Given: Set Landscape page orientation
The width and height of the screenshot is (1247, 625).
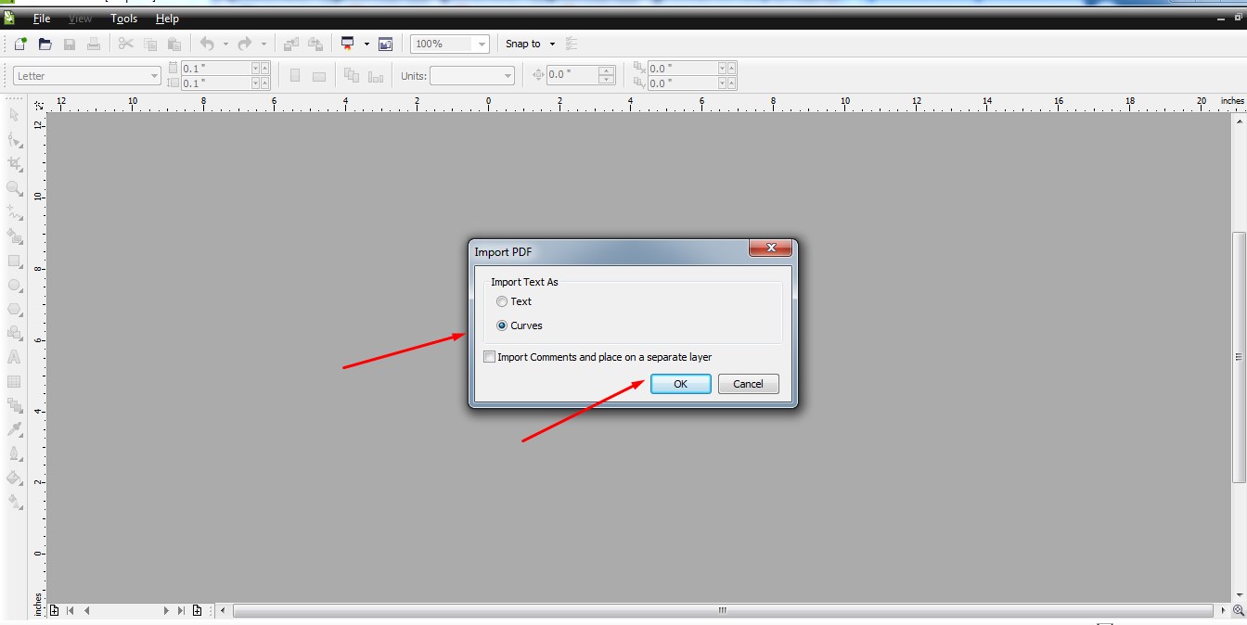Looking at the screenshot, I should (x=319, y=76).
